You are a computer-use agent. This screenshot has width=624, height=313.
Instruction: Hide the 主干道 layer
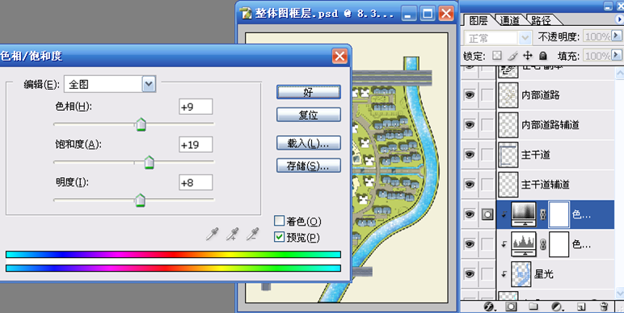470,154
